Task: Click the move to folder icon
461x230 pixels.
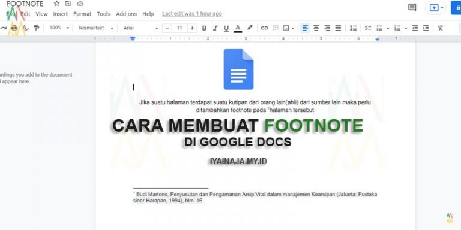Action: pyautogui.click(x=68, y=4)
